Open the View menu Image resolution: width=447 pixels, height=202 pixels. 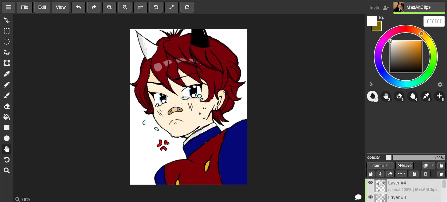coord(61,7)
